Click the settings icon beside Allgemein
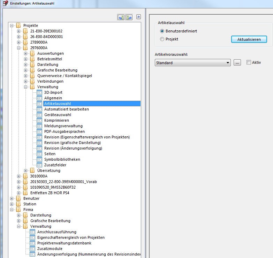Screen dimensions: 273x258 point(39,98)
